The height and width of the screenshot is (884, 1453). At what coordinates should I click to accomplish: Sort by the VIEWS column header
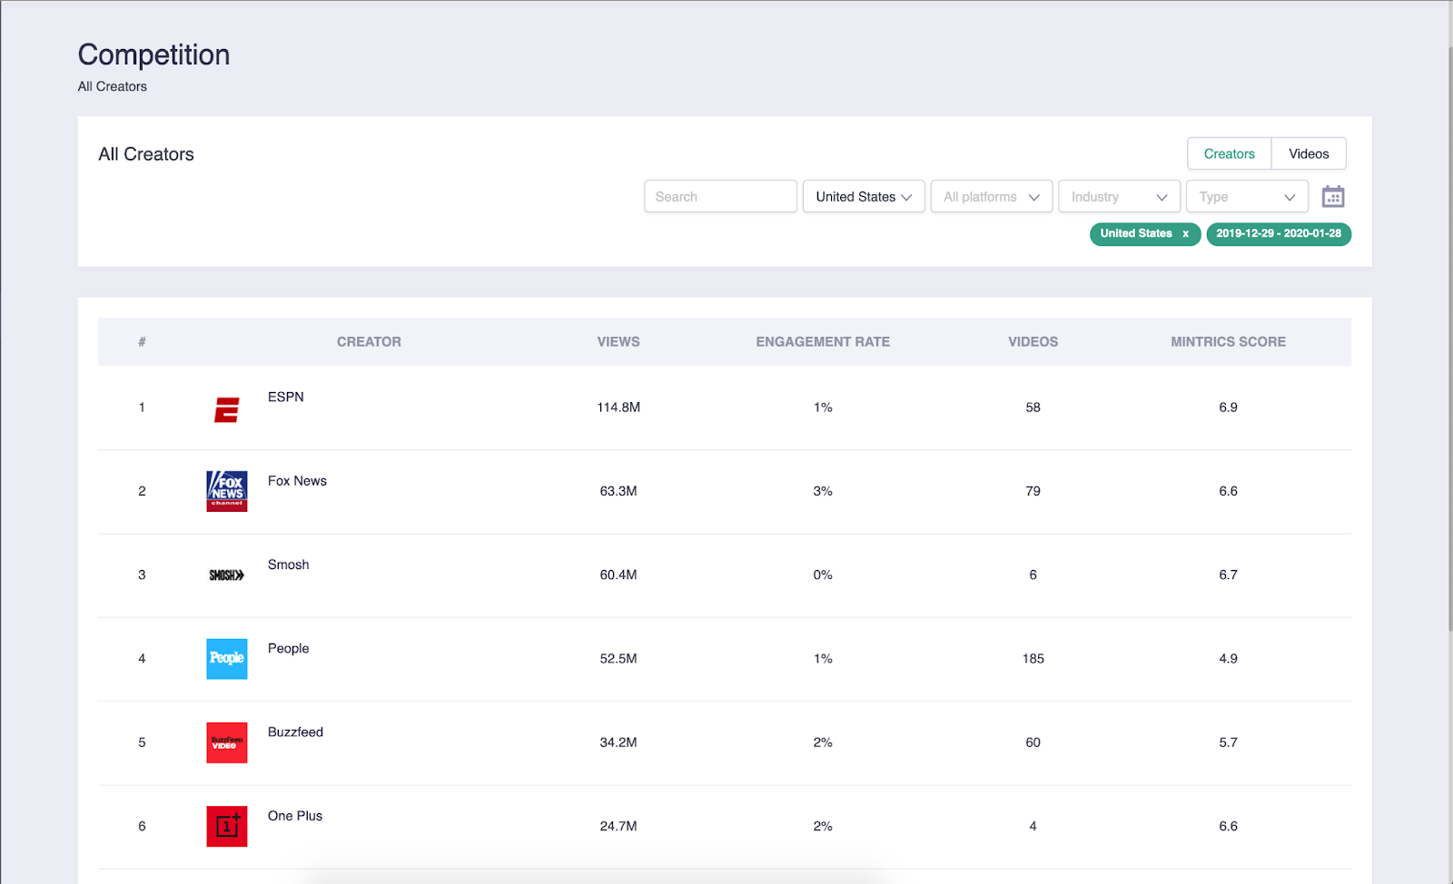click(618, 342)
